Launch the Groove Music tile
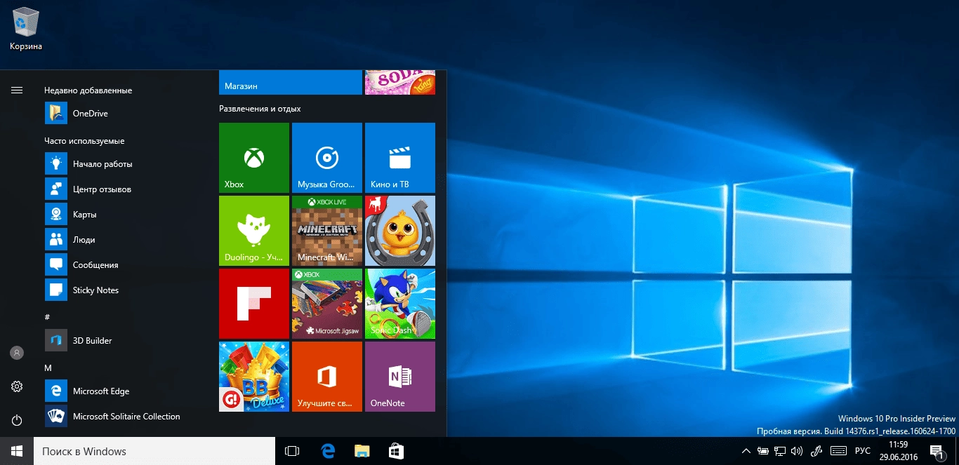Screen dimensions: 959x465 (x=327, y=158)
